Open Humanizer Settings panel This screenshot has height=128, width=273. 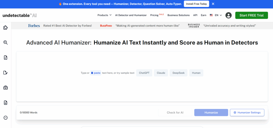pos(247,113)
